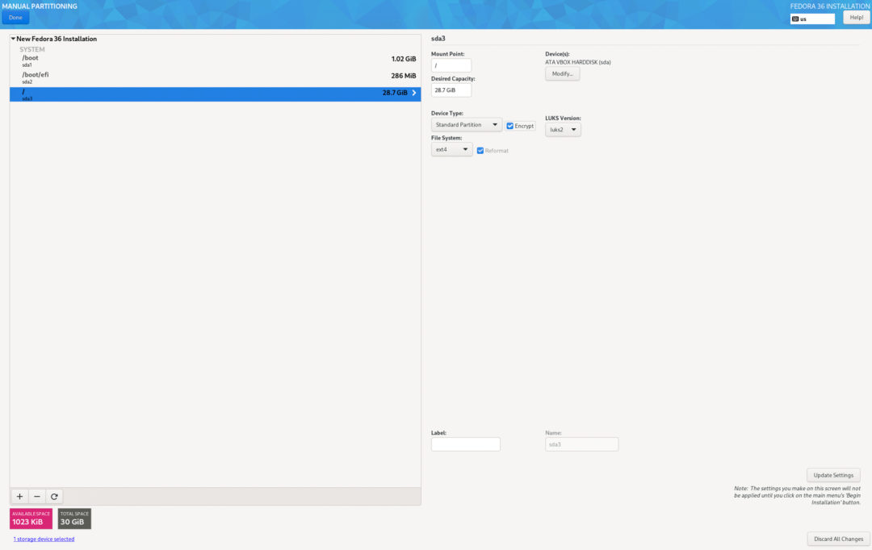Open the File System ext4 dropdown
The width and height of the screenshot is (872, 550).
pyautogui.click(x=451, y=149)
